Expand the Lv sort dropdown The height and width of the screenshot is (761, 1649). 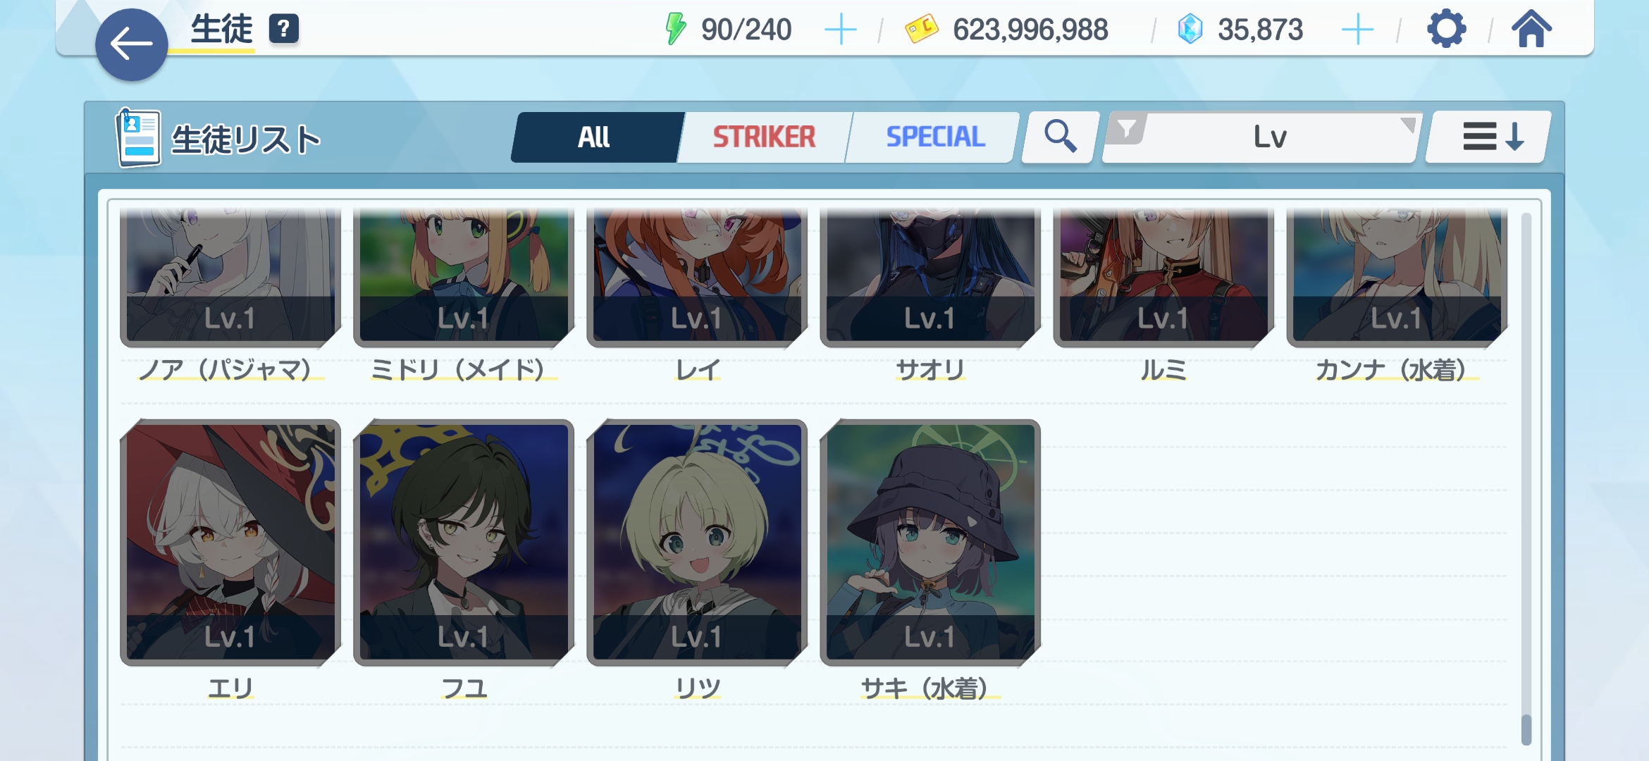point(1263,137)
